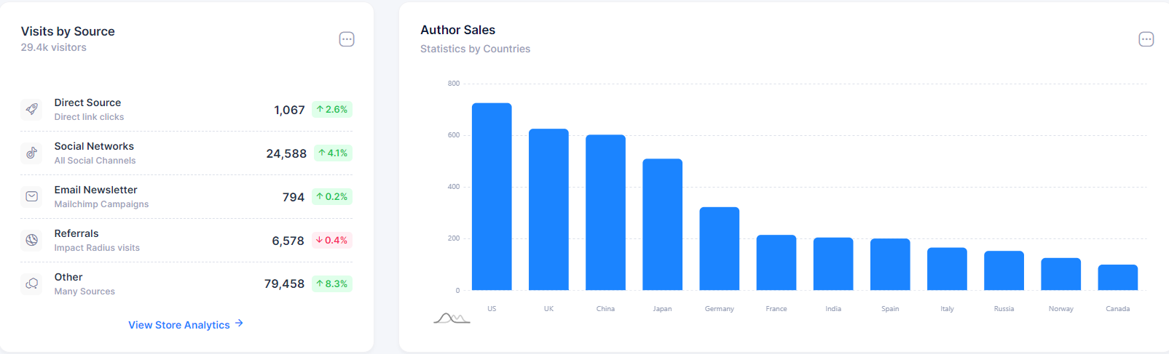Viewport: 1169px width, 354px height.
Task: Select the Germany bar in chart
Action: tap(720, 249)
